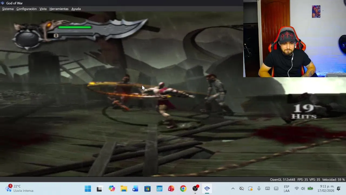This screenshot has height=195, width=346.
Task: Click the OpenGL 512x448 status text
Action: coord(282,180)
